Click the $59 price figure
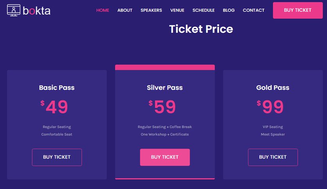 162,107
